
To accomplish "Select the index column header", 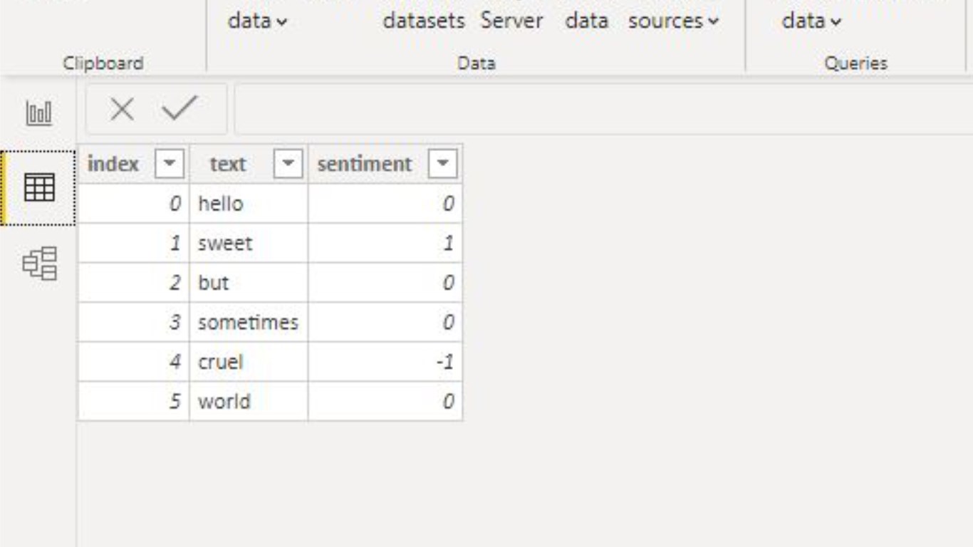I will [x=113, y=165].
